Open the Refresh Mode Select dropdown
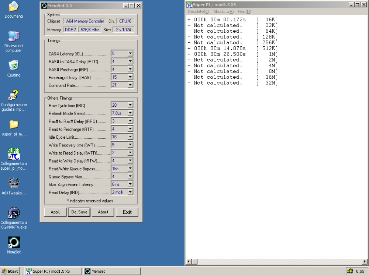 pyautogui.click(x=130, y=113)
